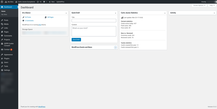Click the Save Draft button
The image size is (217, 109).
pyautogui.click(x=76, y=40)
